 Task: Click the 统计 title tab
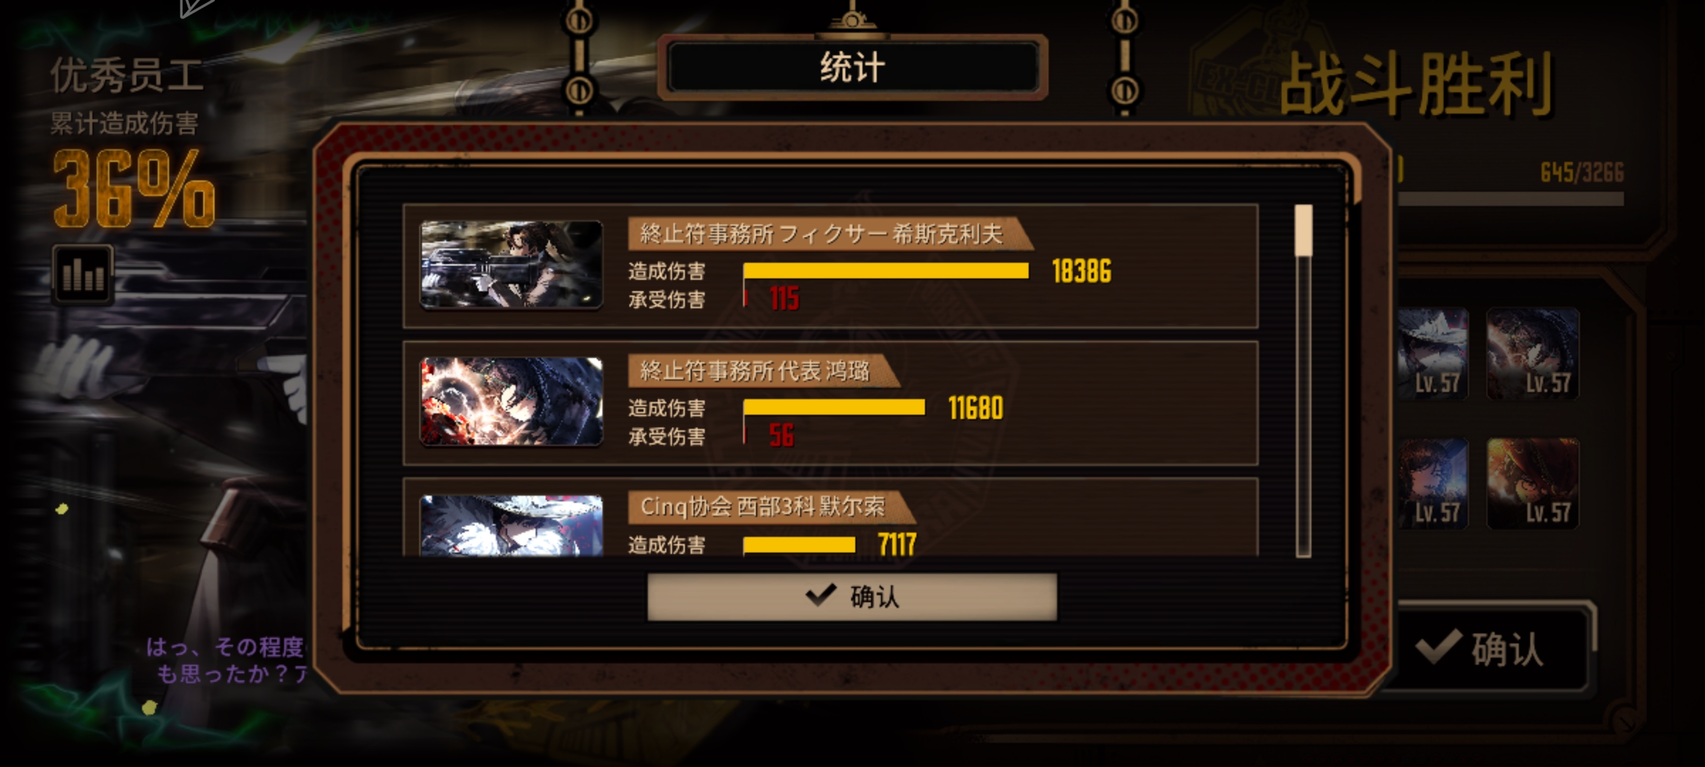click(852, 67)
